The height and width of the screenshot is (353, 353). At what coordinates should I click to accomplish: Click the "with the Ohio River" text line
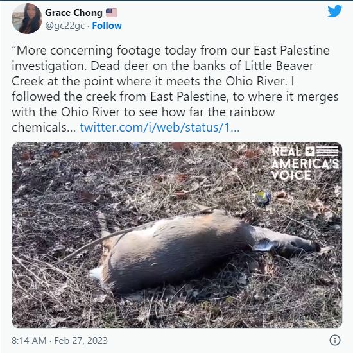(143, 112)
